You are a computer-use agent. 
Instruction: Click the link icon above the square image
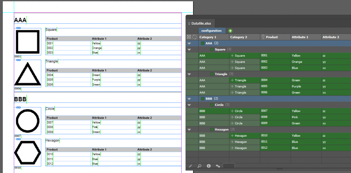(19, 28)
